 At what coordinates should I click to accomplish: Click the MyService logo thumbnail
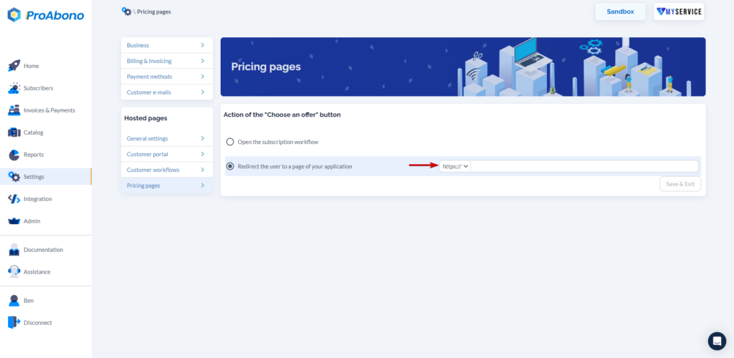point(679,11)
